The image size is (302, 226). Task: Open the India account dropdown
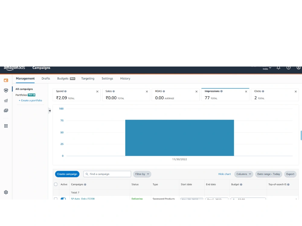click(267, 68)
